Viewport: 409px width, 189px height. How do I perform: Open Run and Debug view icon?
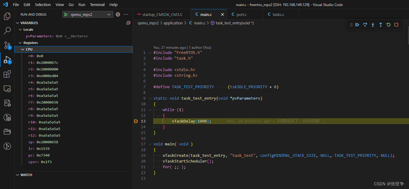[7, 60]
